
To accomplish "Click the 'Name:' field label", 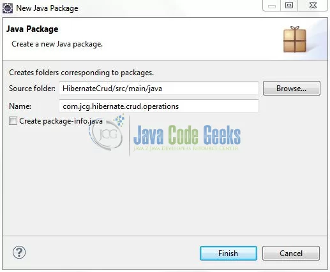I will tap(20, 106).
